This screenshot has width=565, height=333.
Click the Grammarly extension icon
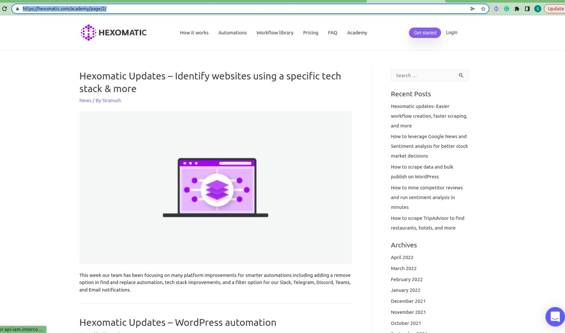pos(507,9)
